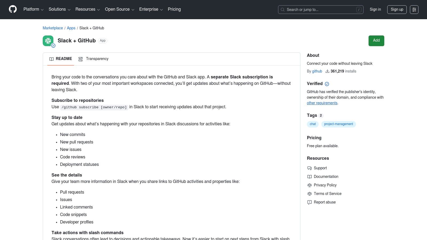Click the Report abuse flag icon
This screenshot has width=427, height=240.
click(x=310, y=202)
